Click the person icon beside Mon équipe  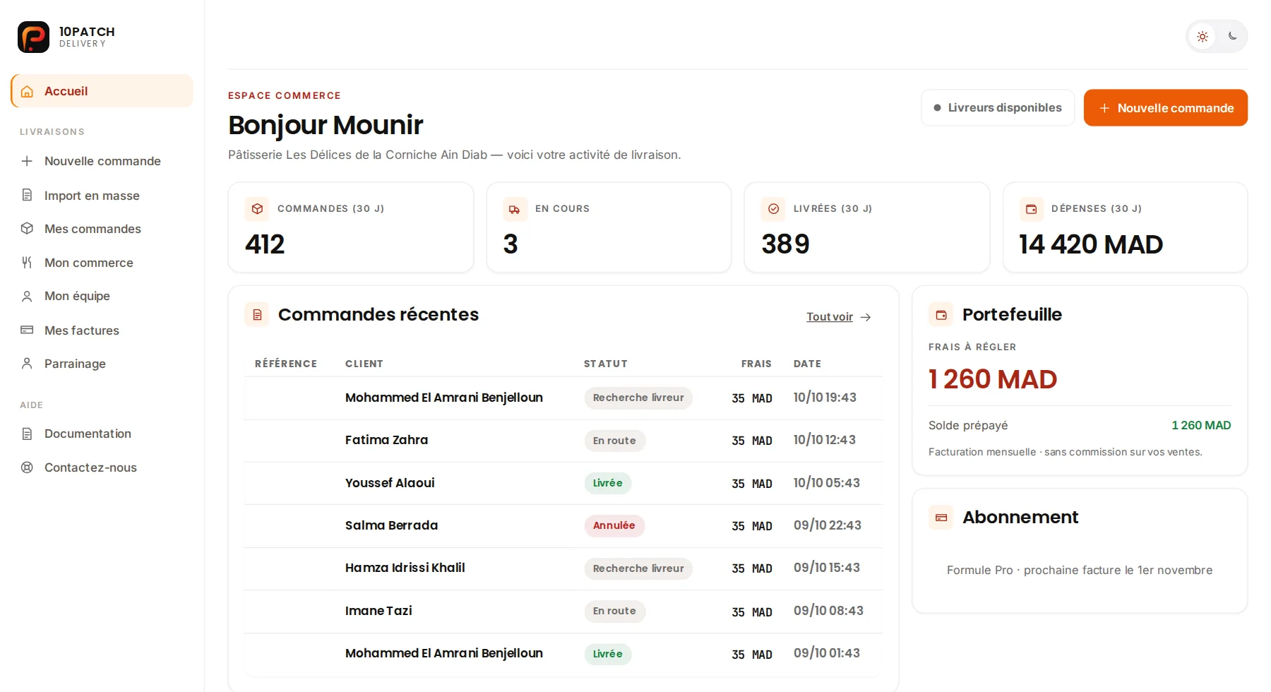coord(27,296)
